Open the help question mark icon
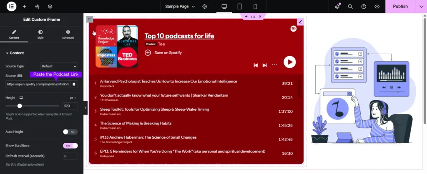 [x=364, y=7]
